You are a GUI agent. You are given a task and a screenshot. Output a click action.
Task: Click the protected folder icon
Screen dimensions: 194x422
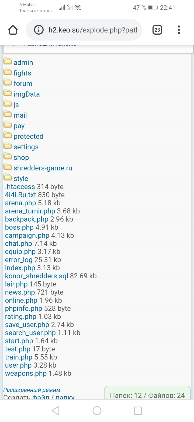pos(8,136)
